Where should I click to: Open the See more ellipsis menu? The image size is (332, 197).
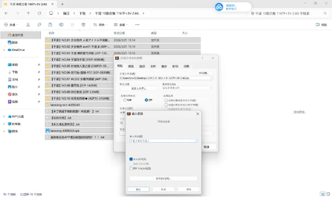click(137, 25)
